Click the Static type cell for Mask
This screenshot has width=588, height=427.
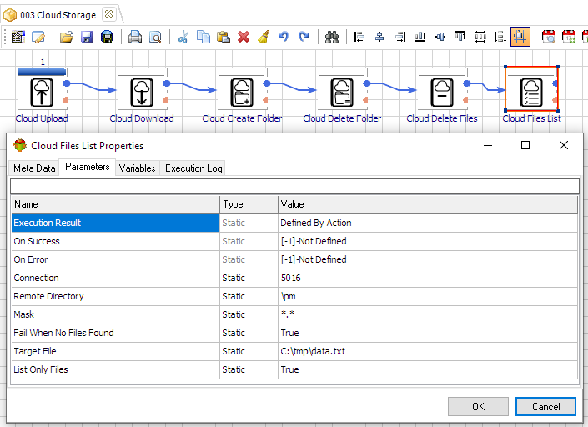249,314
